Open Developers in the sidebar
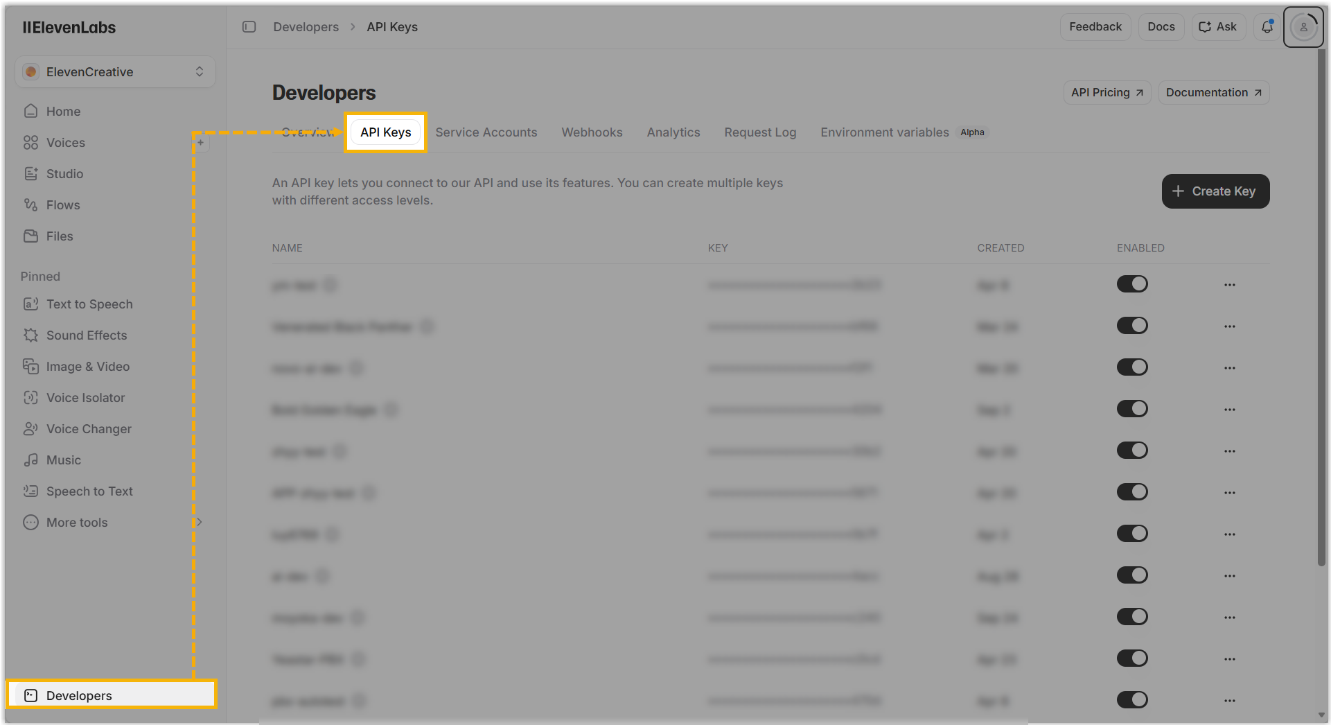 tap(112, 695)
